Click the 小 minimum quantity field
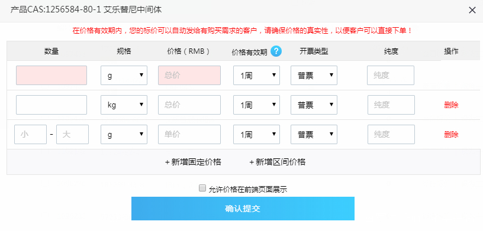Image resolution: width=483 pixels, height=231 pixels. point(31,135)
